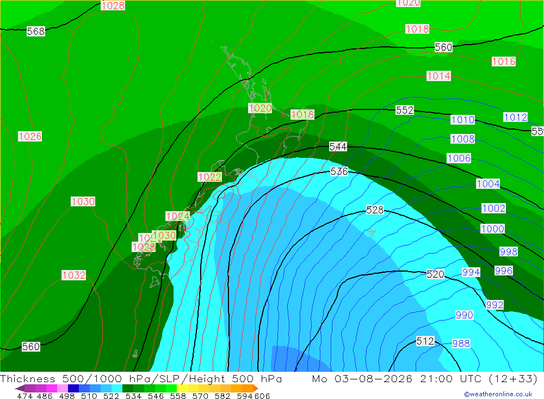Screen dimensions: 544x399
Task: Click the blue 1012 isobar label
Action: click(516, 118)
